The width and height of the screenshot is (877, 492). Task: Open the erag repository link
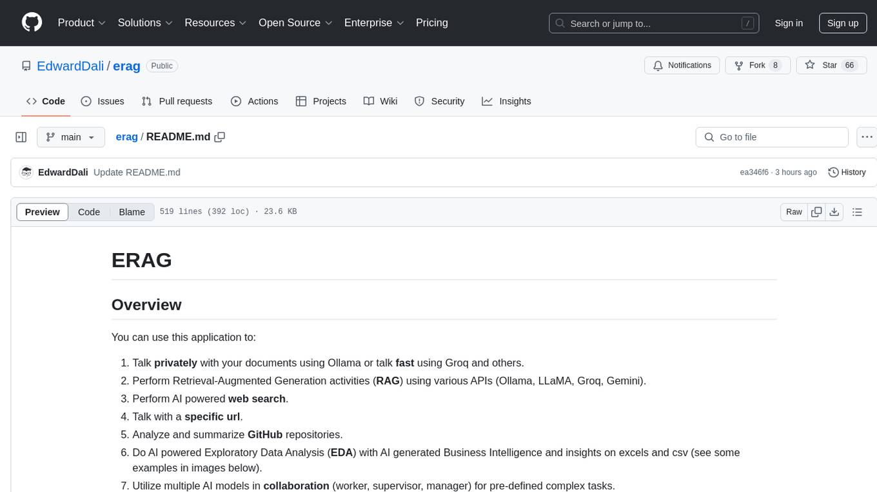[126, 66]
